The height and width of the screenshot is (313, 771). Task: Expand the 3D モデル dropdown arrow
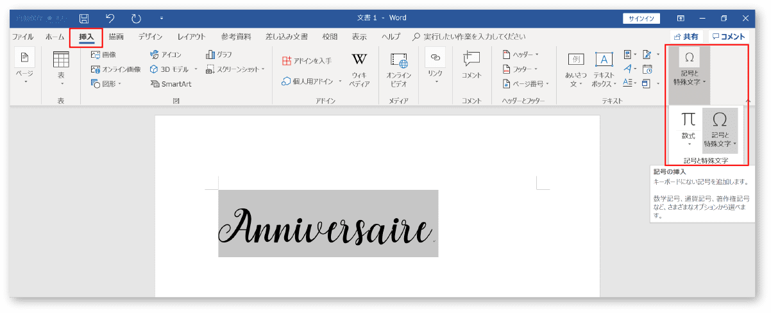(196, 69)
